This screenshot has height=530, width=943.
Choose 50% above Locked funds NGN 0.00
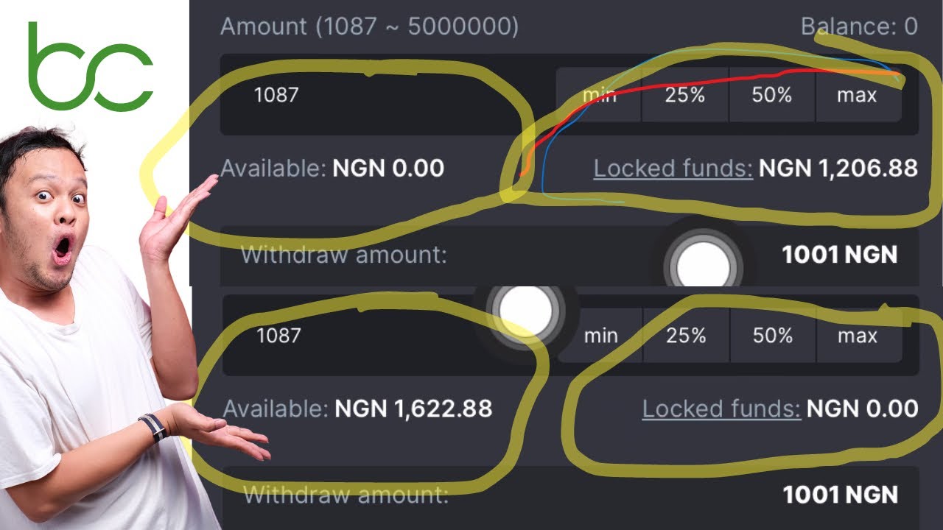click(x=773, y=336)
